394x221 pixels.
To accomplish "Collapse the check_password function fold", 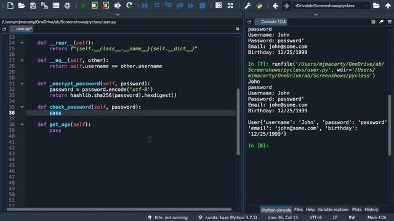I will coord(22,107).
